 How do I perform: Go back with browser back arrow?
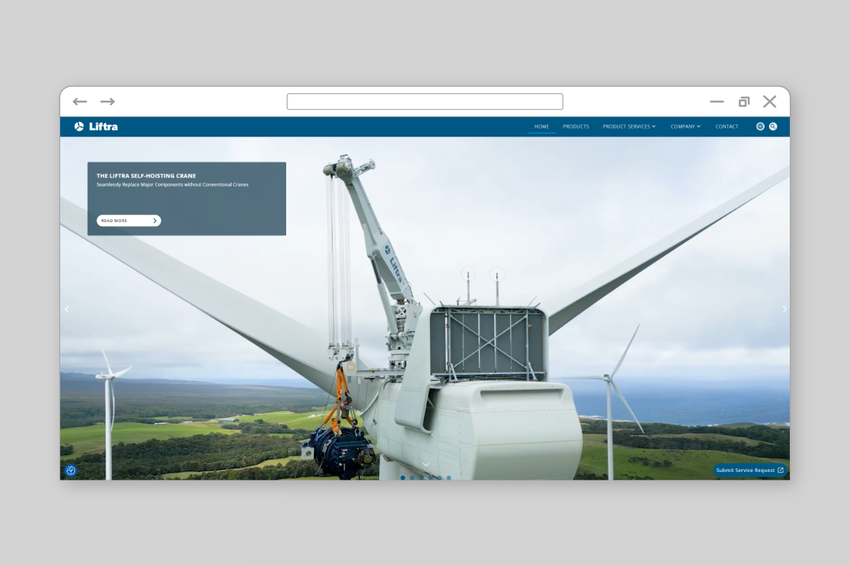(80, 102)
